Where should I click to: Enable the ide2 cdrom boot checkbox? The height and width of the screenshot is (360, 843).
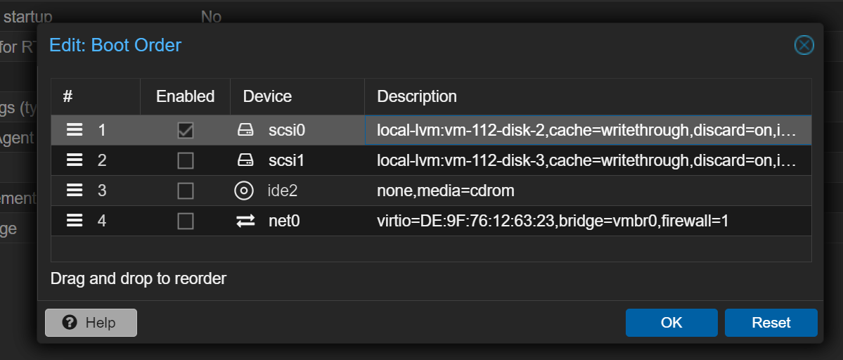(x=186, y=191)
